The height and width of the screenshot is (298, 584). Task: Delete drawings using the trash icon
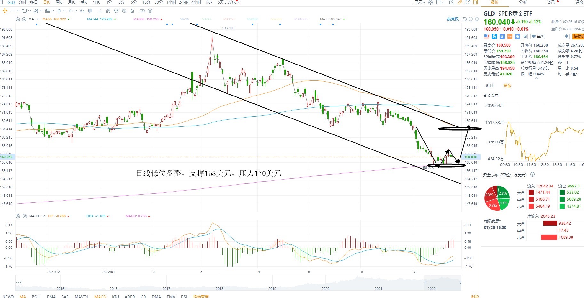coord(132,11)
